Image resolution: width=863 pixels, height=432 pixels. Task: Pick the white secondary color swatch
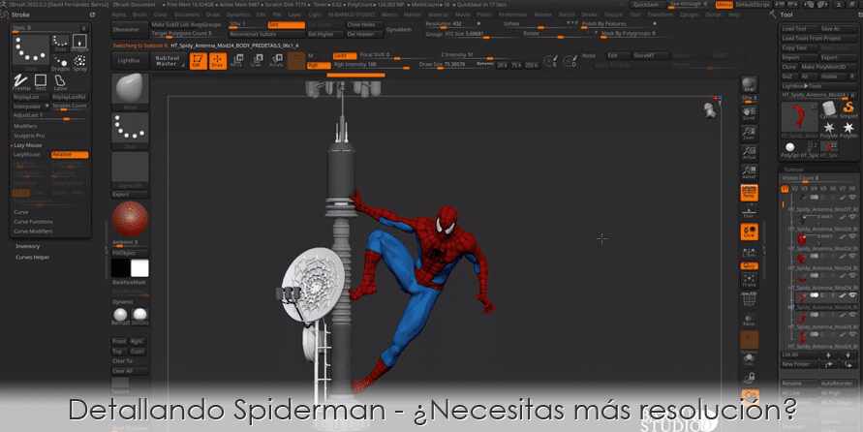tap(139, 268)
